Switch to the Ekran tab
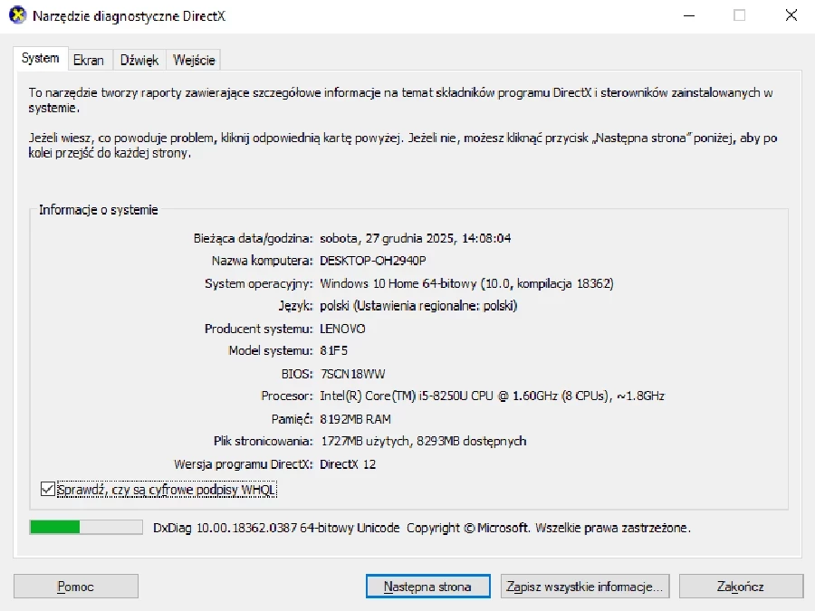Image resolution: width=815 pixels, height=611 pixels. [89, 59]
